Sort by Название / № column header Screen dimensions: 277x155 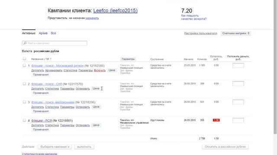[x=41, y=59]
